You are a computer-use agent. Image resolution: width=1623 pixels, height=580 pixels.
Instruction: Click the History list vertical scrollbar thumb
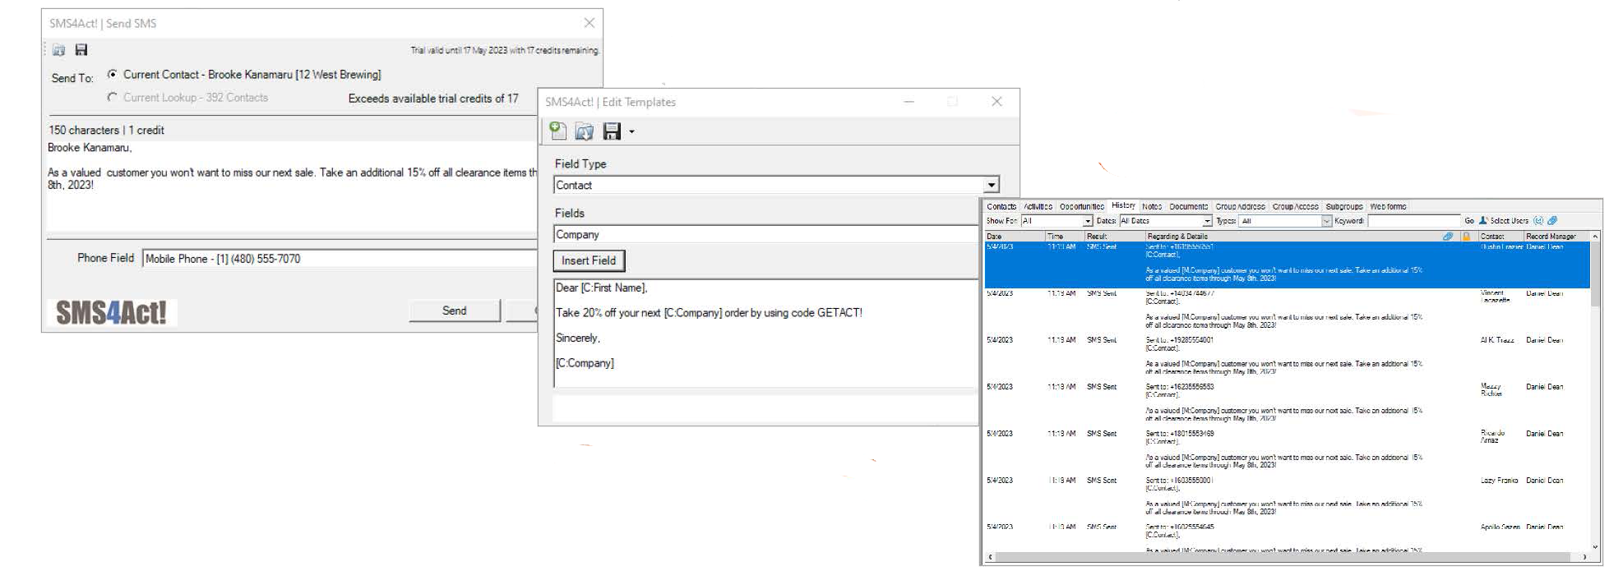pyautogui.click(x=1595, y=275)
